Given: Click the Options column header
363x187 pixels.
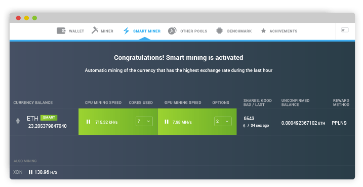Looking at the screenshot, I should [x=221, y=102].
